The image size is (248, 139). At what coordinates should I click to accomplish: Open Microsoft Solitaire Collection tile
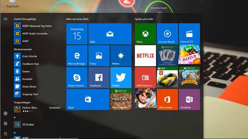pos(167,56)
